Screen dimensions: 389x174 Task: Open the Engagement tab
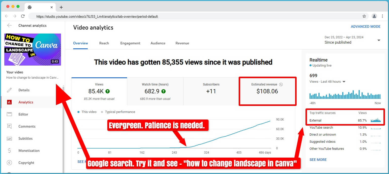point(130,43)
